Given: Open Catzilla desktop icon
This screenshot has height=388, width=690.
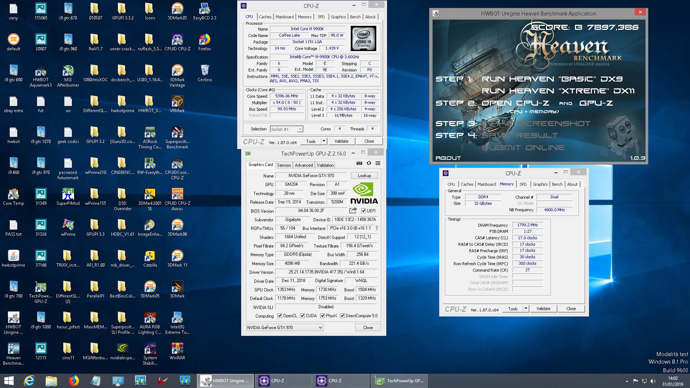Looking at the screenshot, I should [x=150, y=259].
